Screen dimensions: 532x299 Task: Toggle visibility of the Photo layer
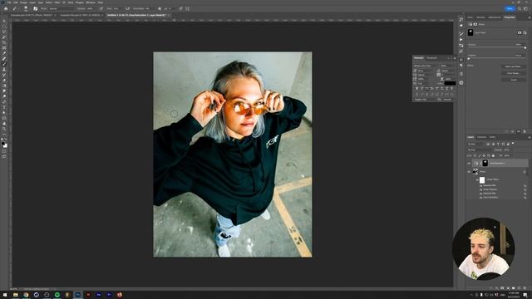click(x=469, y=172)
